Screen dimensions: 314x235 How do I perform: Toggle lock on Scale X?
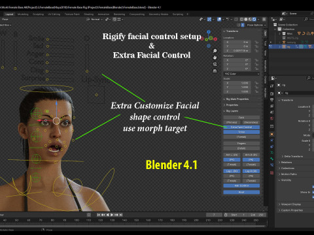coord(256,83)
